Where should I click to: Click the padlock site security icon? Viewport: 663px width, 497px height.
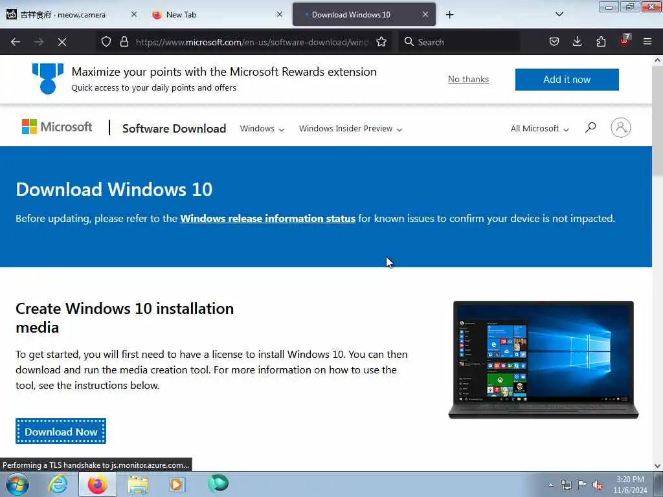[x=124, y=42]
